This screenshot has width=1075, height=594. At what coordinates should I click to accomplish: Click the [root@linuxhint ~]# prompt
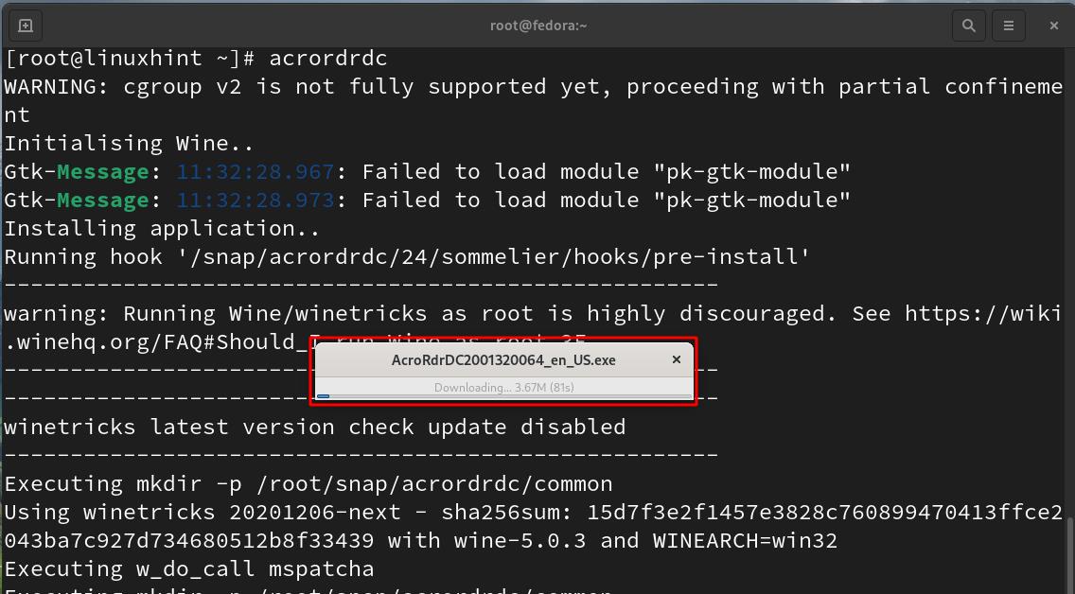tap(130, 58)
